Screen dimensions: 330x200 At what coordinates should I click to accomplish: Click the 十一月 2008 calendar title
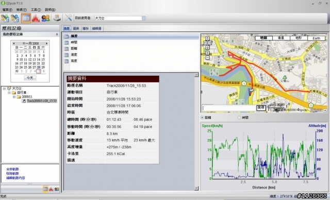[30, 43]
